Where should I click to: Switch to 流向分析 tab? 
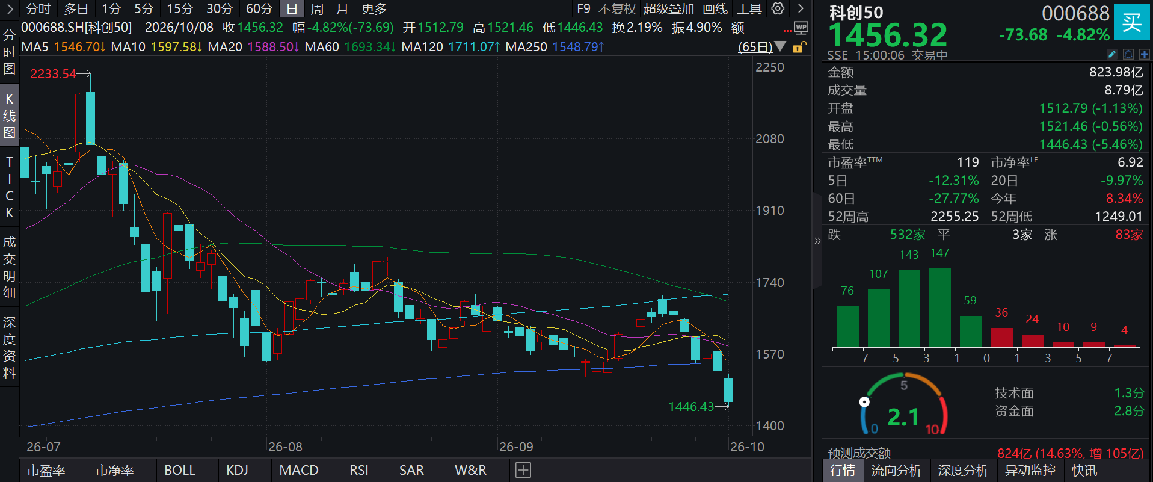pyautogui.click(x=896, y=470)
